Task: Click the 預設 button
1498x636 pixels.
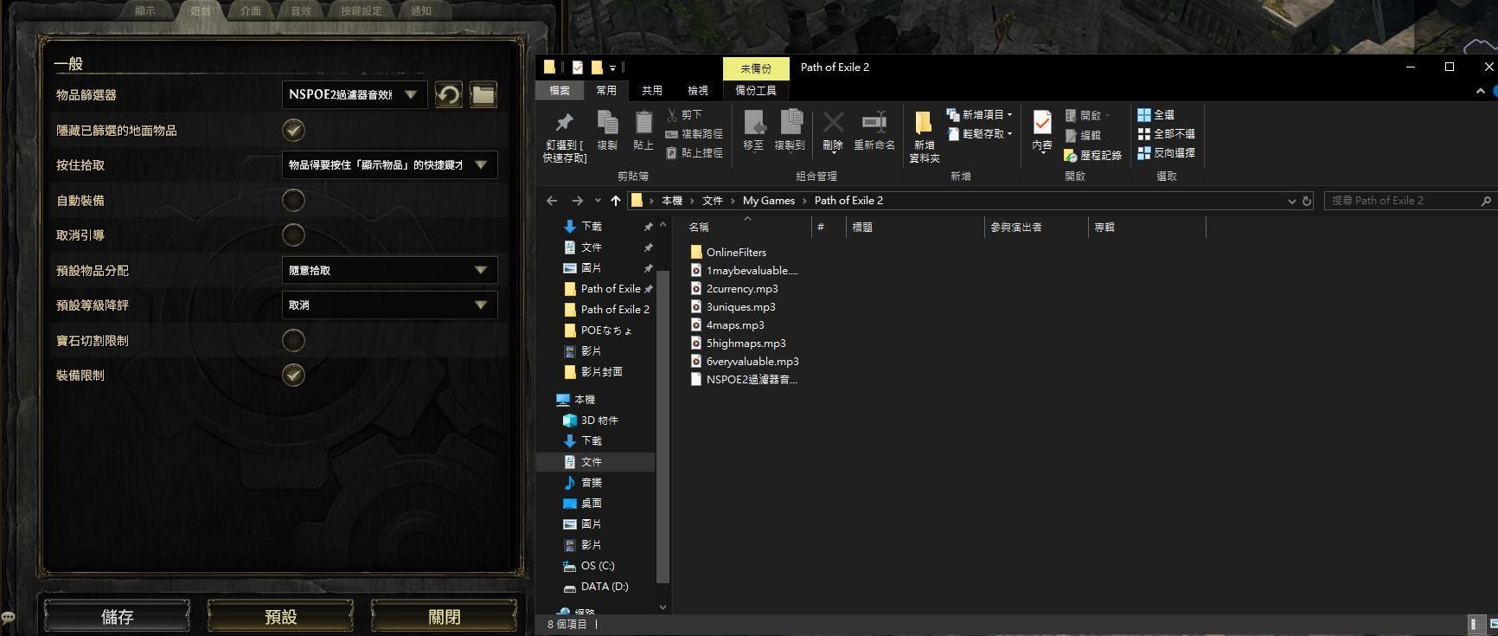Action: tap(280, 616)
